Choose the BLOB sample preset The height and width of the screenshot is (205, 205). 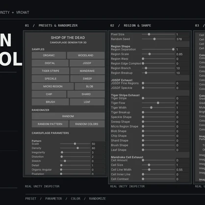tap(90, 86)
